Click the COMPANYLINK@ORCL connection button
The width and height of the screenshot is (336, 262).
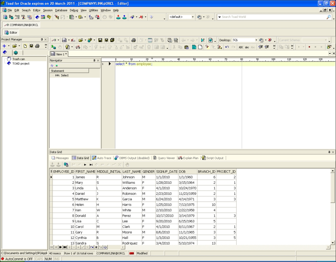pyautogui.click(x=22, y=25)
